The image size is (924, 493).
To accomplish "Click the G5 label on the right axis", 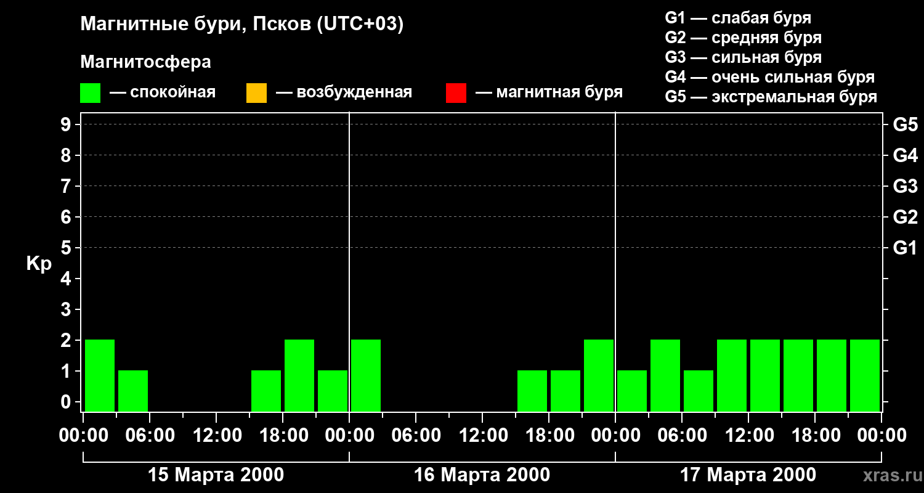I will pos(905,124).
